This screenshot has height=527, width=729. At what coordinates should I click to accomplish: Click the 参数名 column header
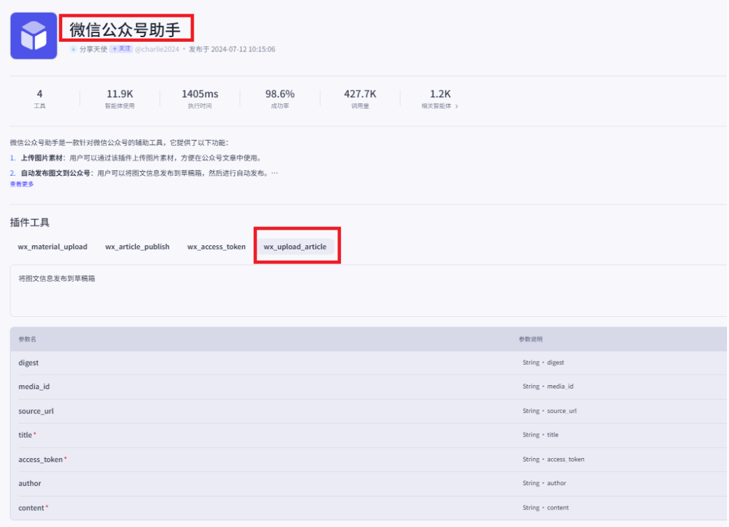click(x=28, y=339)
